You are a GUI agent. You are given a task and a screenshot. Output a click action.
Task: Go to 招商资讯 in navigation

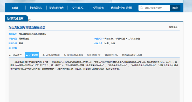tap(36, 8)
